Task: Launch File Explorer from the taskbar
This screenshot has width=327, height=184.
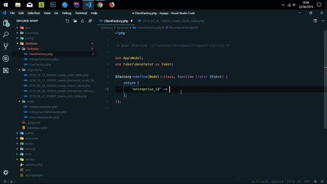Action: pos(18,5)
